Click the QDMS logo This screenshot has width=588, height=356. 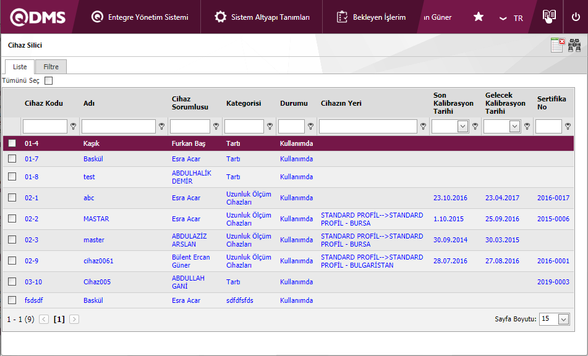pos(38,17)
